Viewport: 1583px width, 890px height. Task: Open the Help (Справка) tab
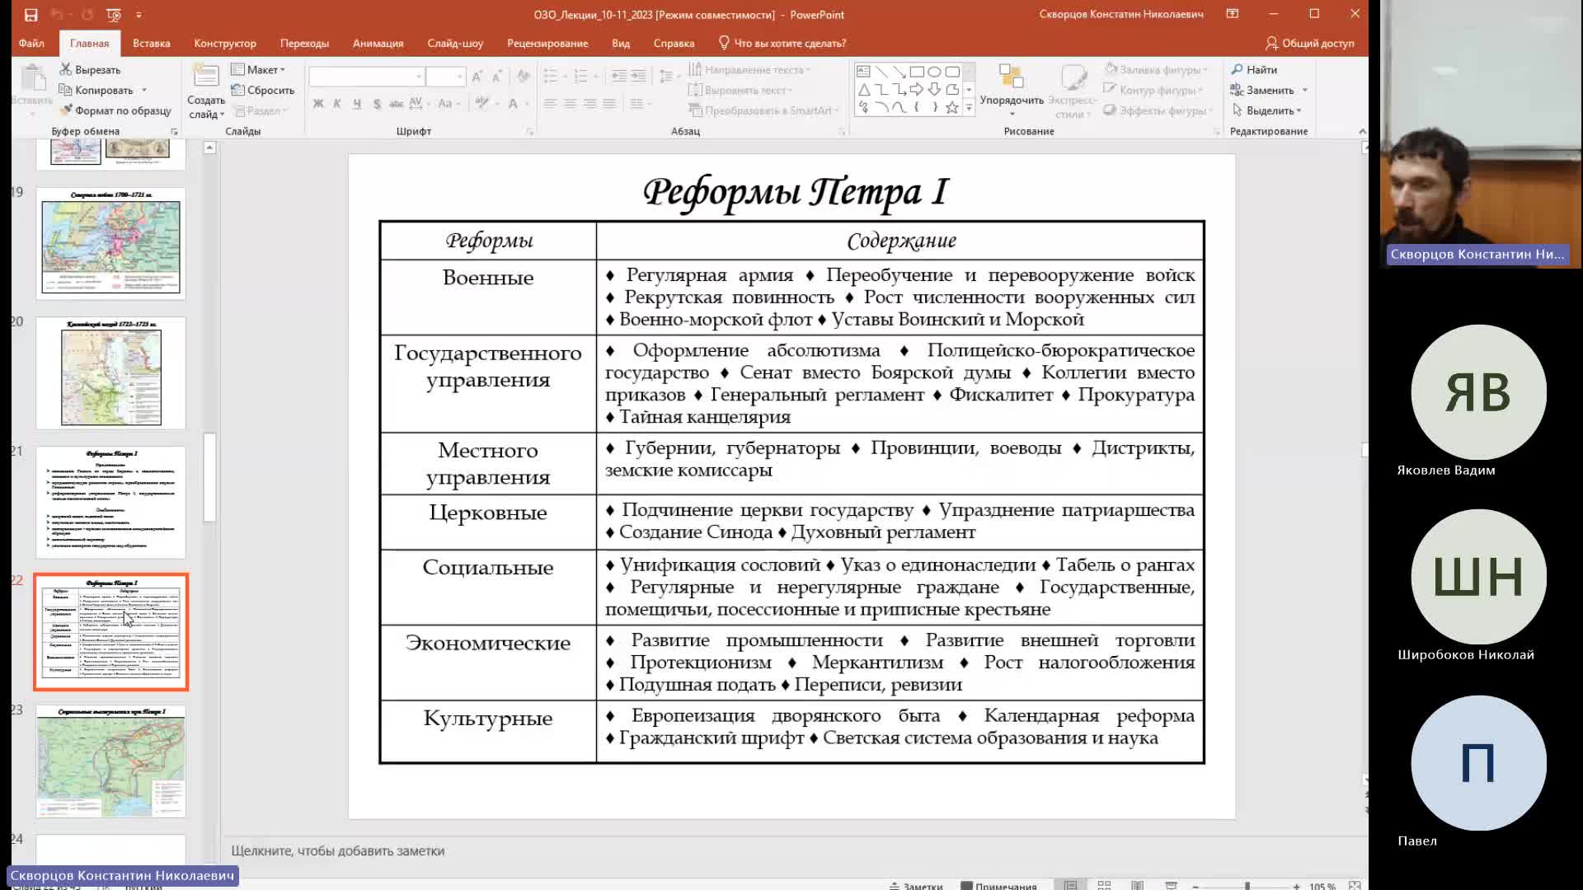click(x=674, y=43)
